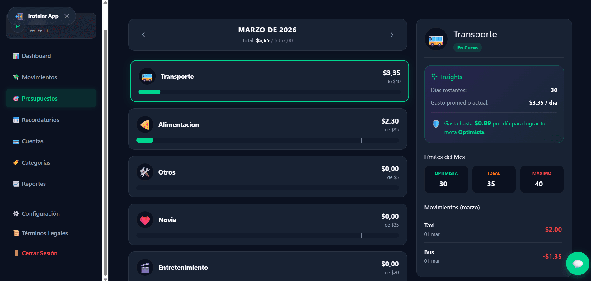This screenshot has height=281, width=591.
Task: Click the heart icon for Novia budget
Action: (145, 220)
